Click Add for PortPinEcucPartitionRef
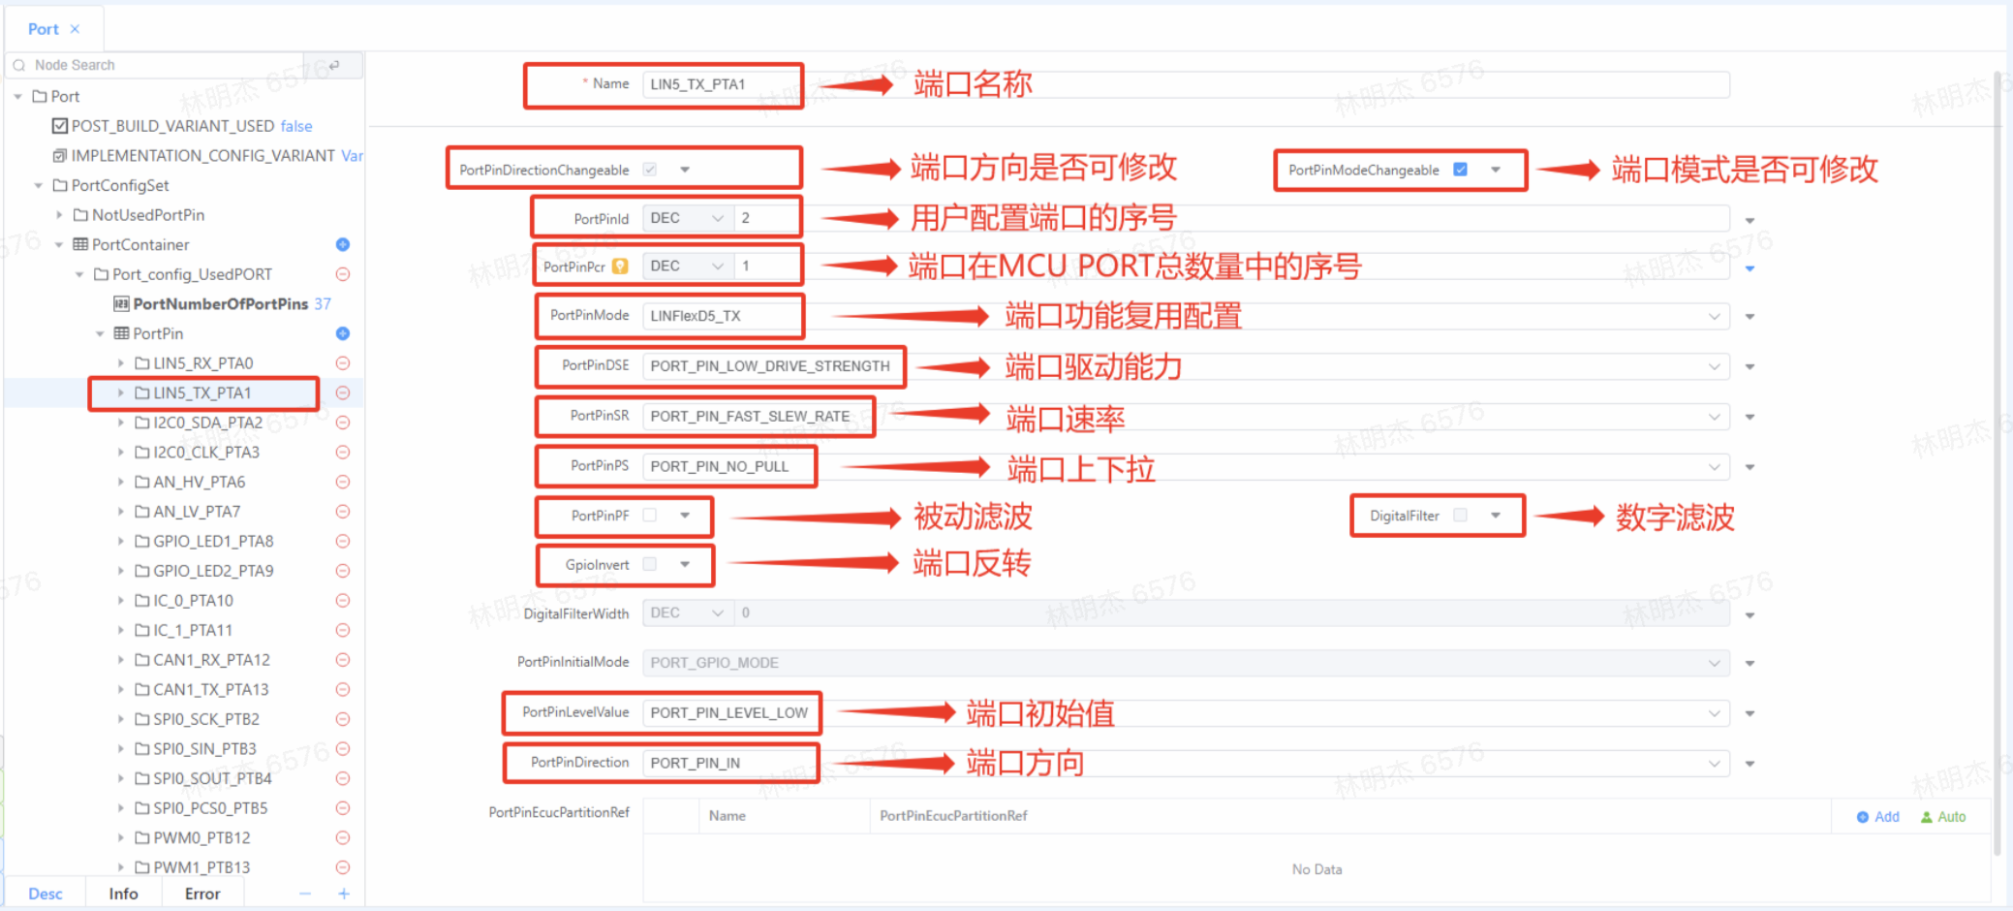 [1877, 817]
